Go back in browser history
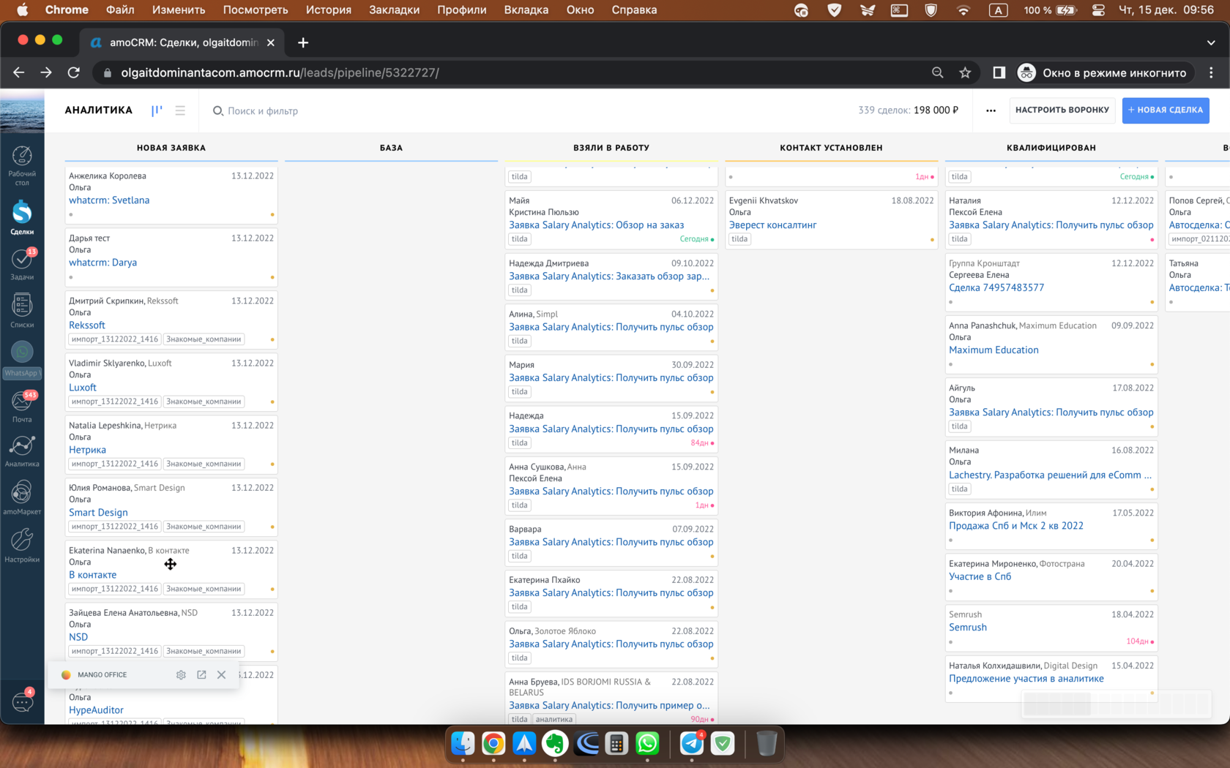The width and height of the screenshot is (1230, 768). (x=19, y=72)
